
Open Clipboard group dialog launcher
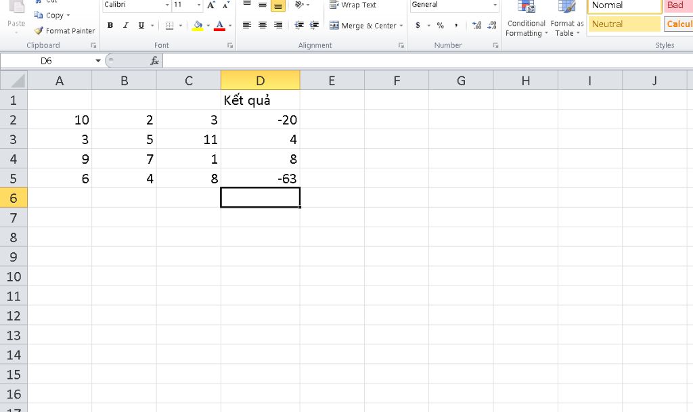pos(93,45)
